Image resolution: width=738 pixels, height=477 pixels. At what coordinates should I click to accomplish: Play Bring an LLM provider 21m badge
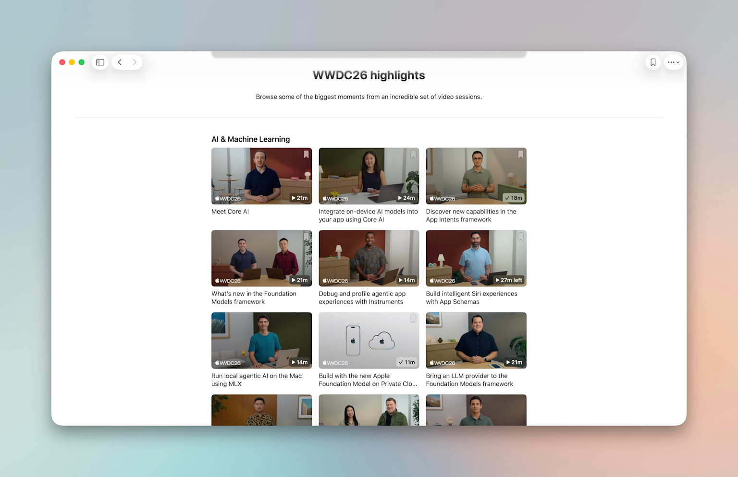514,362
